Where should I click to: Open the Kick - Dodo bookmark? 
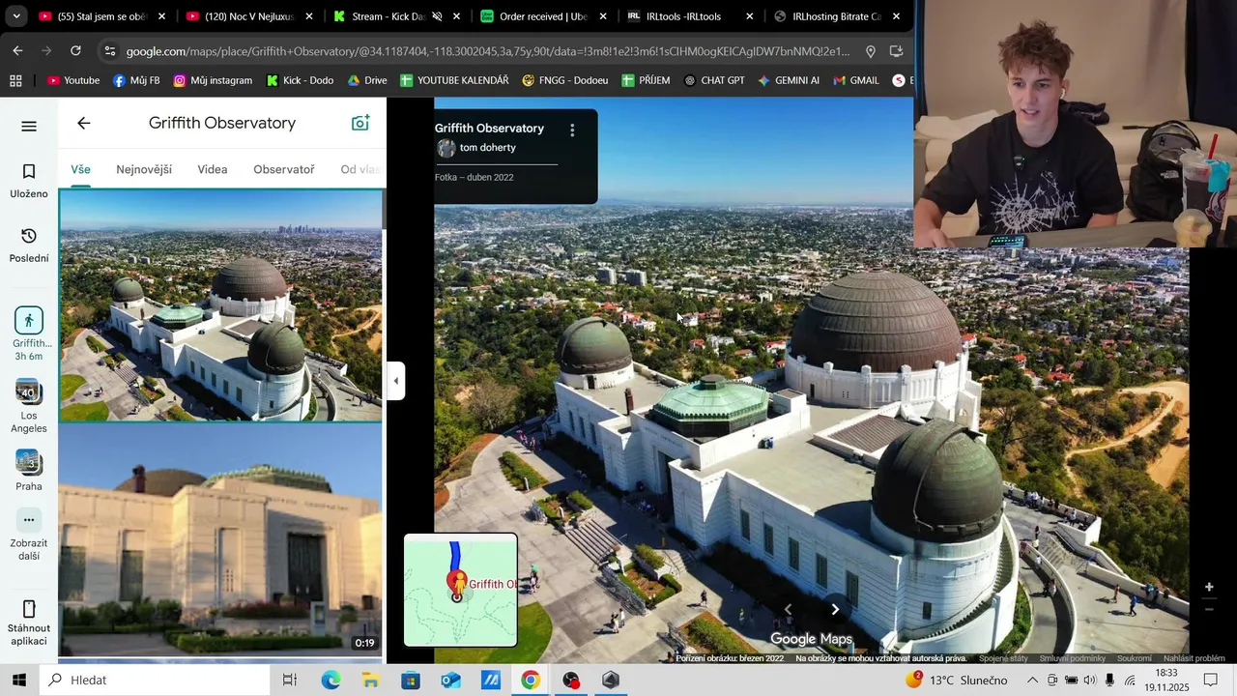[301, 80]
